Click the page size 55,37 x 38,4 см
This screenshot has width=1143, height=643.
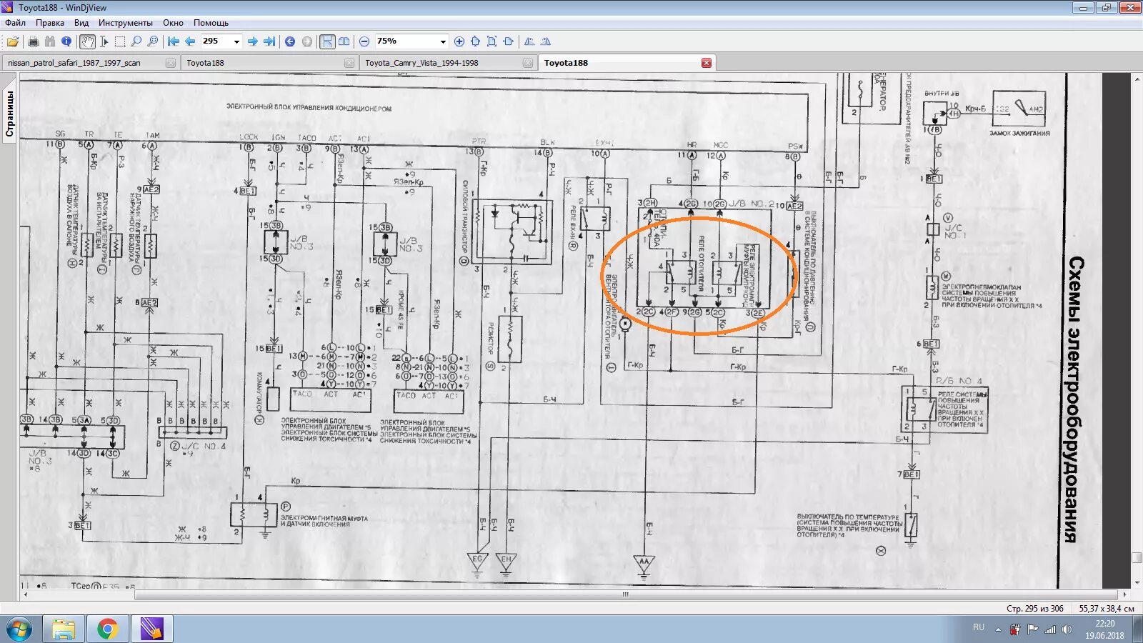tap(1107, 609)
